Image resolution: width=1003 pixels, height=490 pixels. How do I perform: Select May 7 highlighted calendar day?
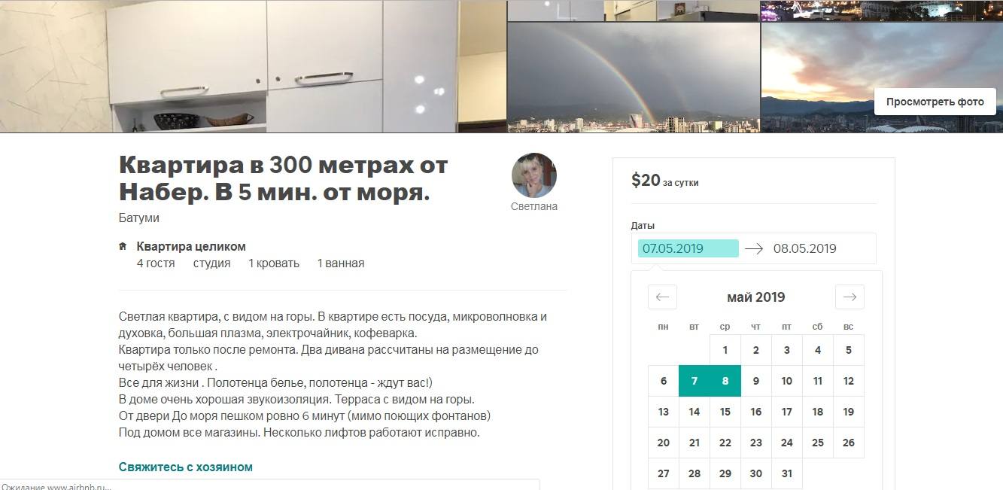click(695, 381)
